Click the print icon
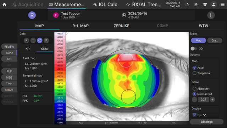 click(205, 5)
